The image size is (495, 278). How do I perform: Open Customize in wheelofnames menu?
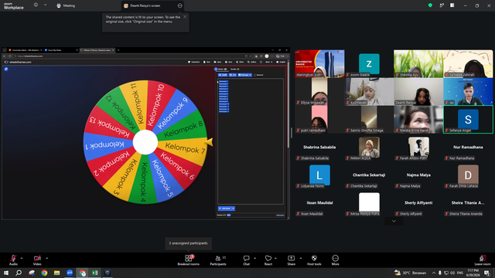[x=194, y=62]
